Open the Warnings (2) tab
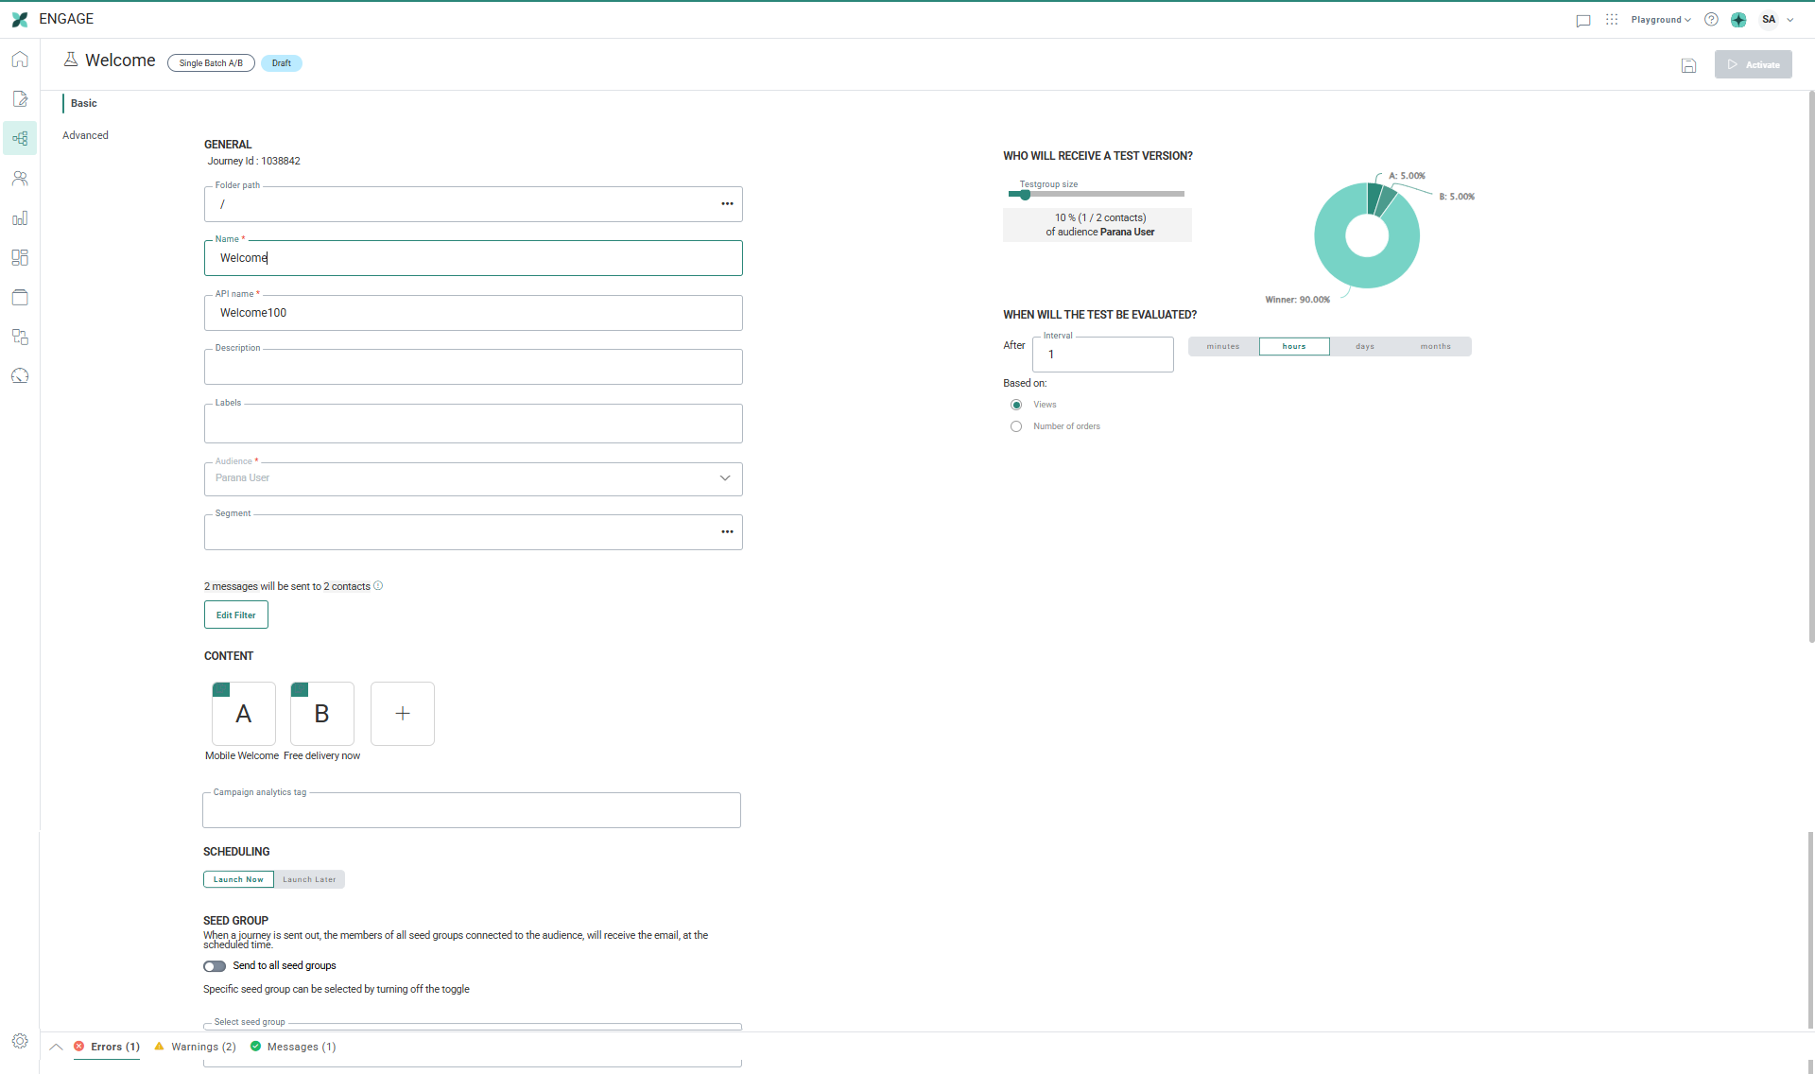 click(196, 1047)
